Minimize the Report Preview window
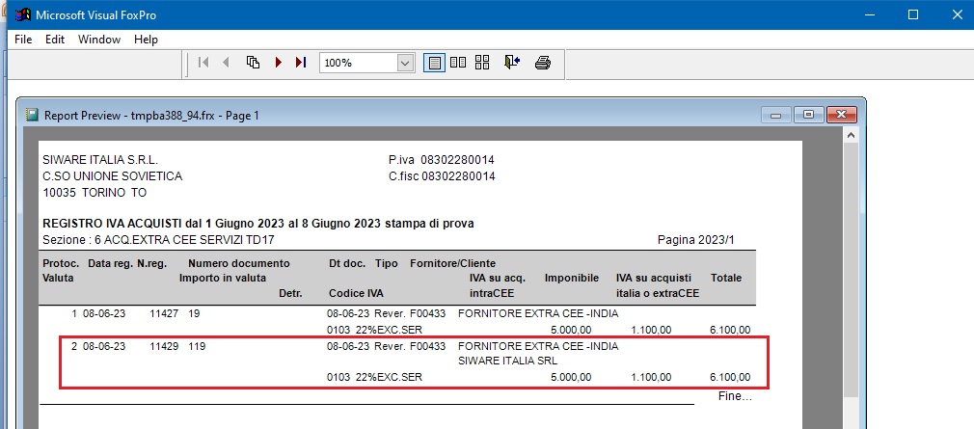 pyautogui.click(x=775, y=115)
